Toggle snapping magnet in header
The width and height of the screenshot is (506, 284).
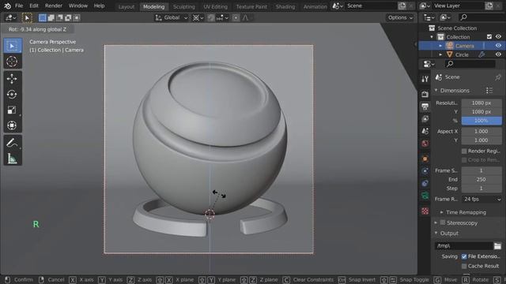coord(211,17)
